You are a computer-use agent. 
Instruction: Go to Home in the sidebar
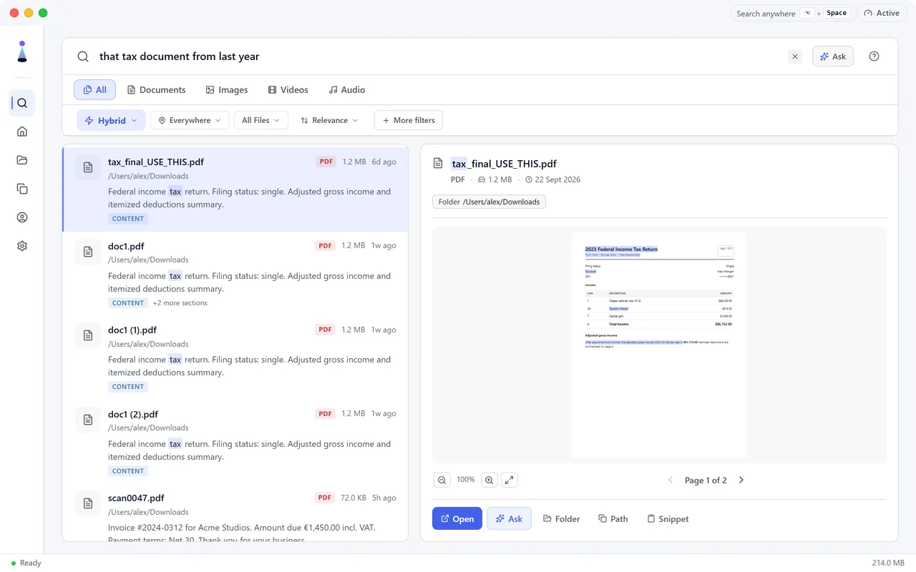pyautogui.click(x=22, y=132)
